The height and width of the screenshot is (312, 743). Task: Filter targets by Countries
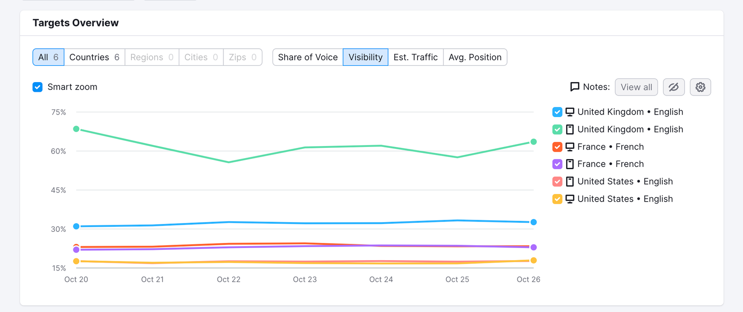point(94,57)
